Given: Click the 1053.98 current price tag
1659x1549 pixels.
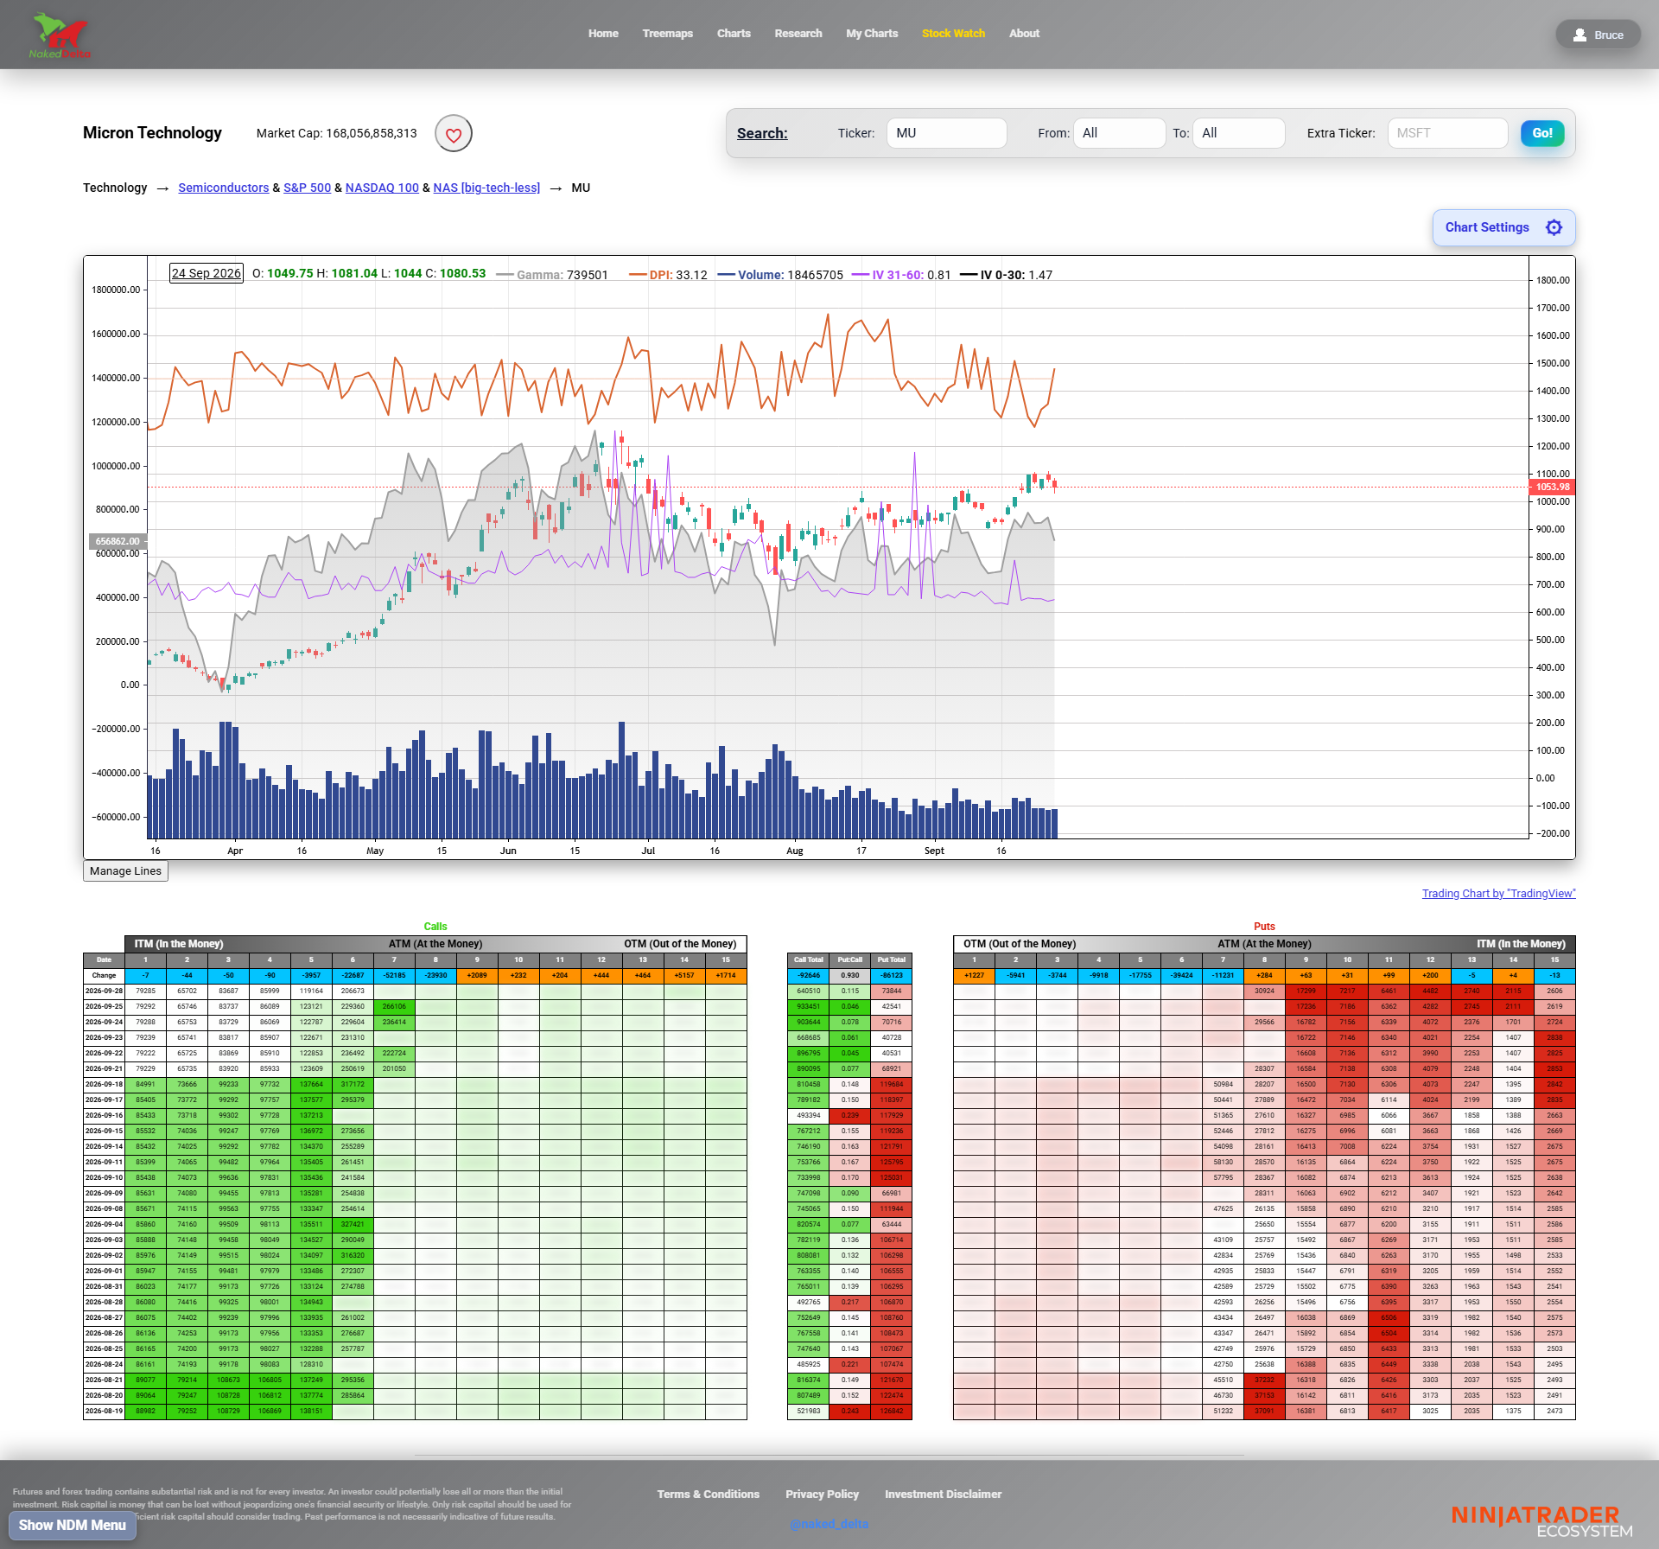Looking at the screenshot, I should coord(1552,487).
